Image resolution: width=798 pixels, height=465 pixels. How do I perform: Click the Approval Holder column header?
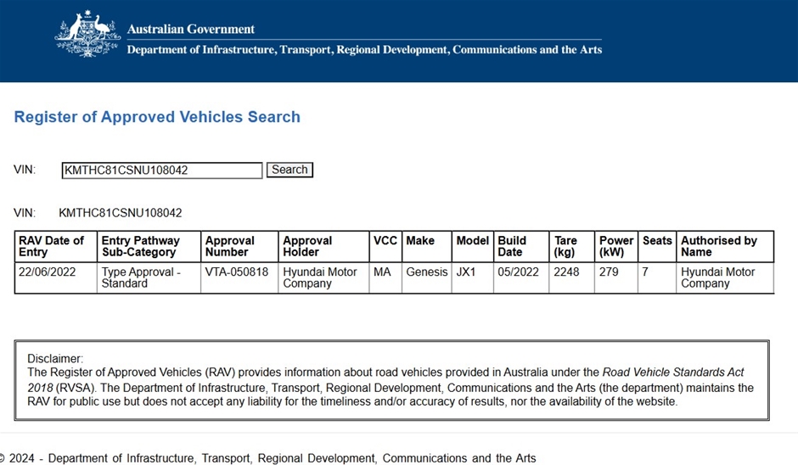pyautogui.click(x=307, y=246)
